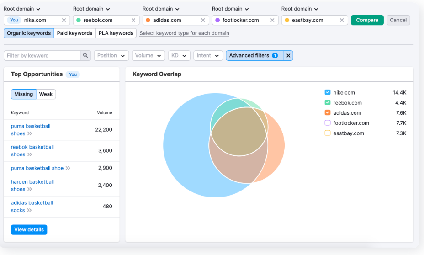Click the green dot beside reebok.com
The image size is (424, 255).
click(79, 20)
